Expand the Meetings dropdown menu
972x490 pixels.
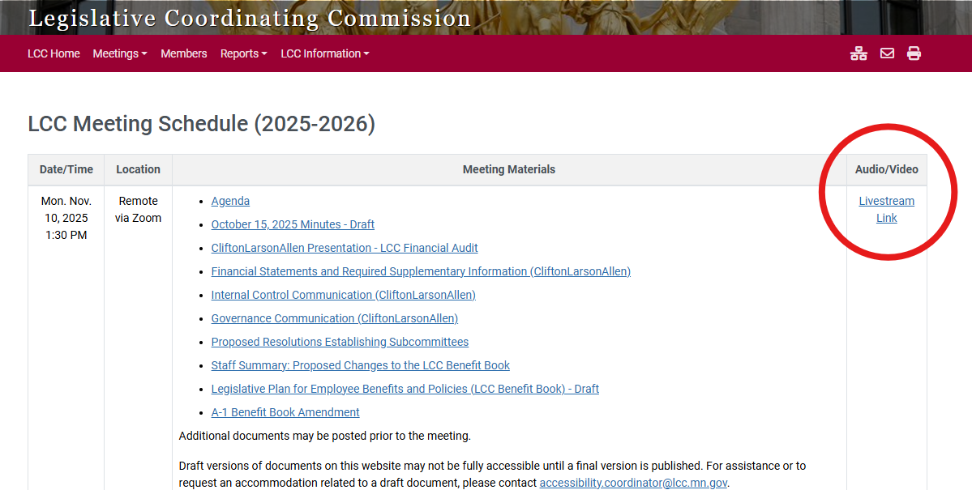click(x=119, y=53)
